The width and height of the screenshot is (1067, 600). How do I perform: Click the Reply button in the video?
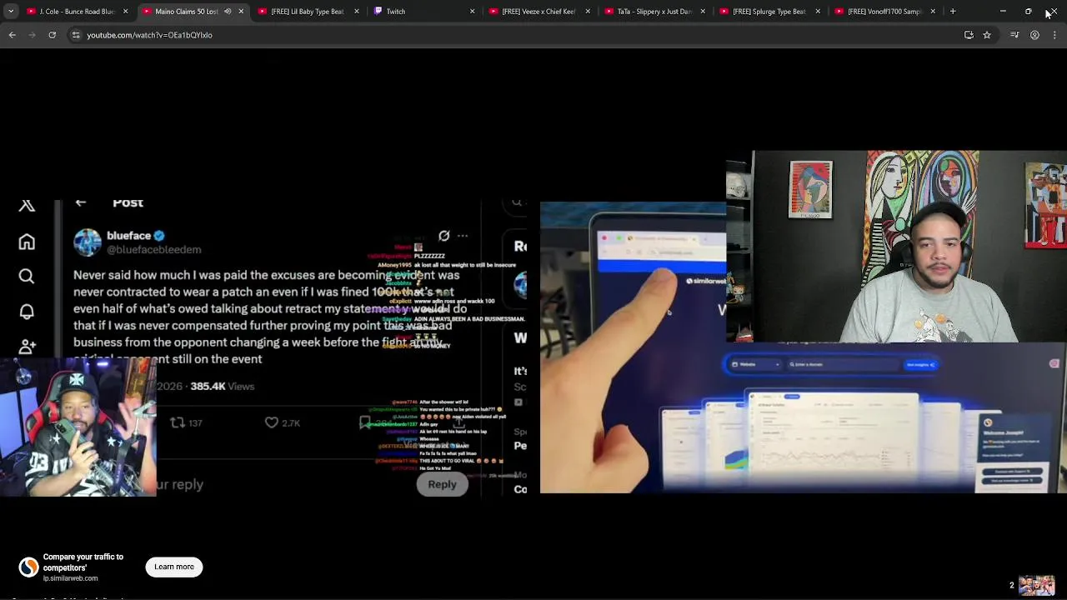442,484
